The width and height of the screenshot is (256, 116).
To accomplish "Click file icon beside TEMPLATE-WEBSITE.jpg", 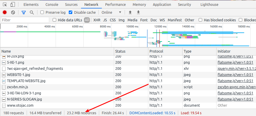I will click(x=4, y=81).
